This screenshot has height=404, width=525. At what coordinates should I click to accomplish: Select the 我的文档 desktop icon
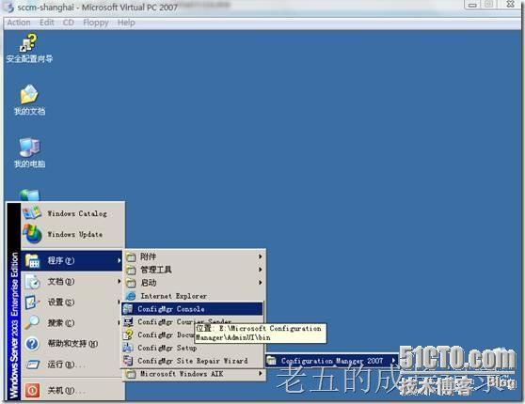tap(29, 94)
